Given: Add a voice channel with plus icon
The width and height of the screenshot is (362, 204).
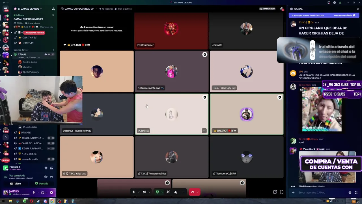Looking at the screenshot, I should [x=53, y=50].
